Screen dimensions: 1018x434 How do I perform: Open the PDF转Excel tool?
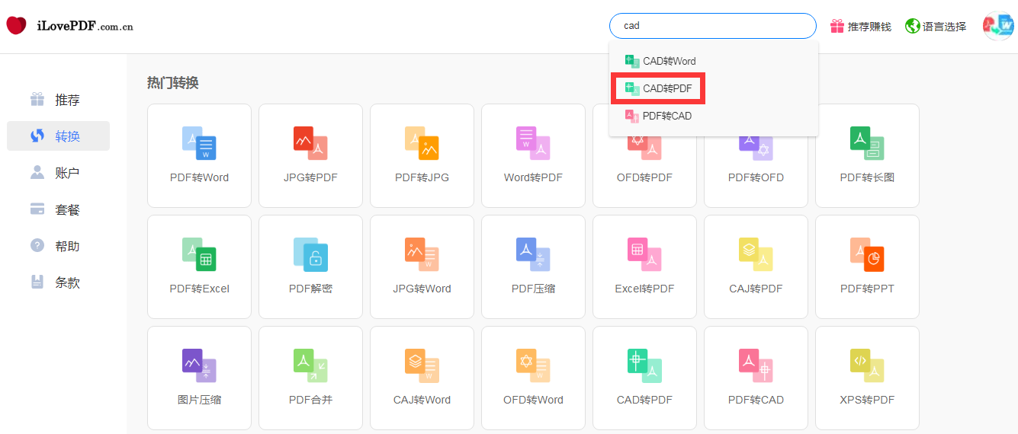click(199, 266)
